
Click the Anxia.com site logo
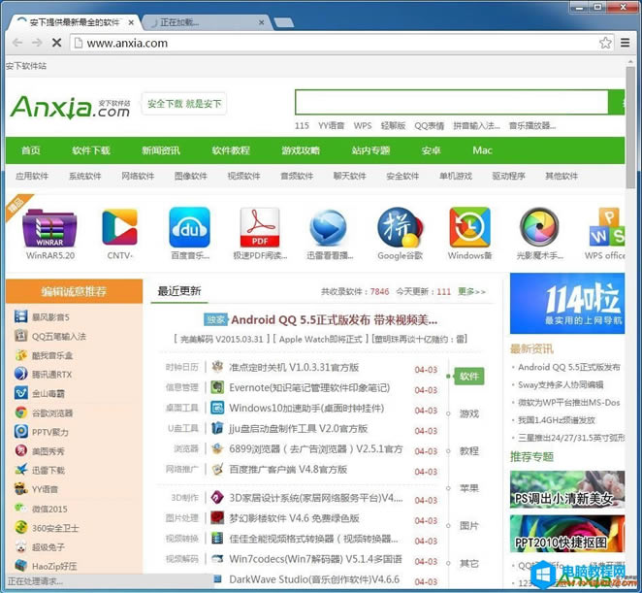pyautogui.click(x=70, y=107)
